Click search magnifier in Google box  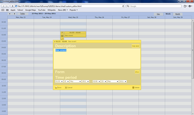[x=128, y=6]
